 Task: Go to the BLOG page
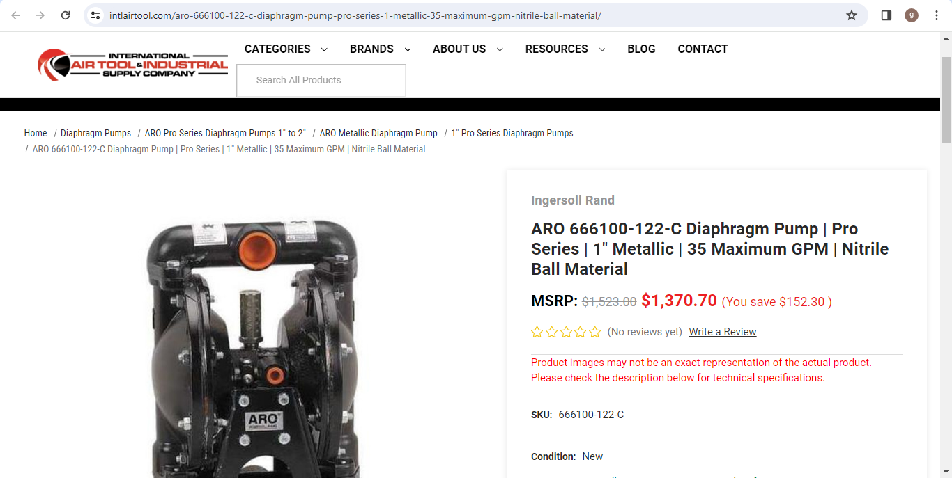(641, 49)
